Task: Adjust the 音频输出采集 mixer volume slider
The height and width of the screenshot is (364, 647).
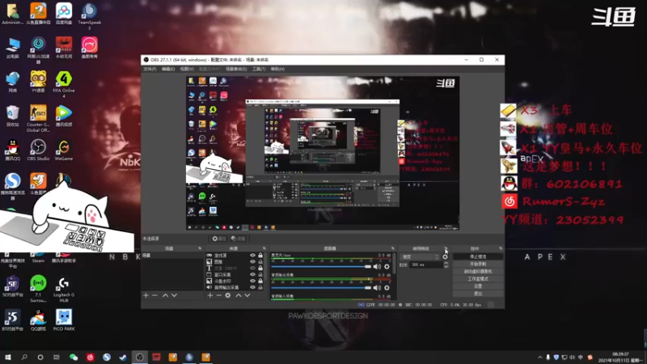Action: coord(321,288)
